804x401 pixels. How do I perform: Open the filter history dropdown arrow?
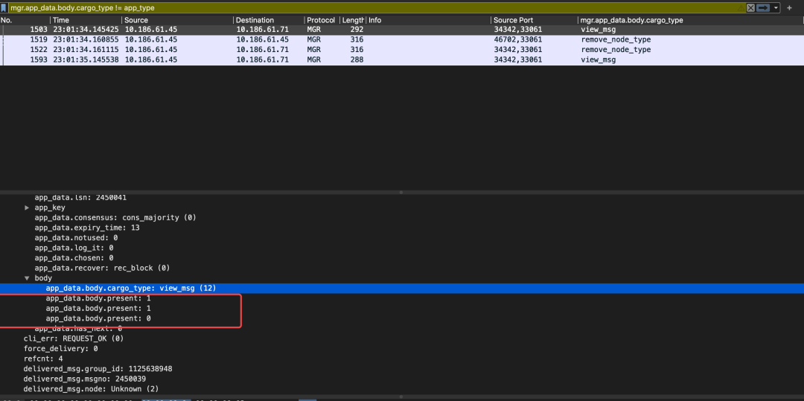click(x=776, y=7)
